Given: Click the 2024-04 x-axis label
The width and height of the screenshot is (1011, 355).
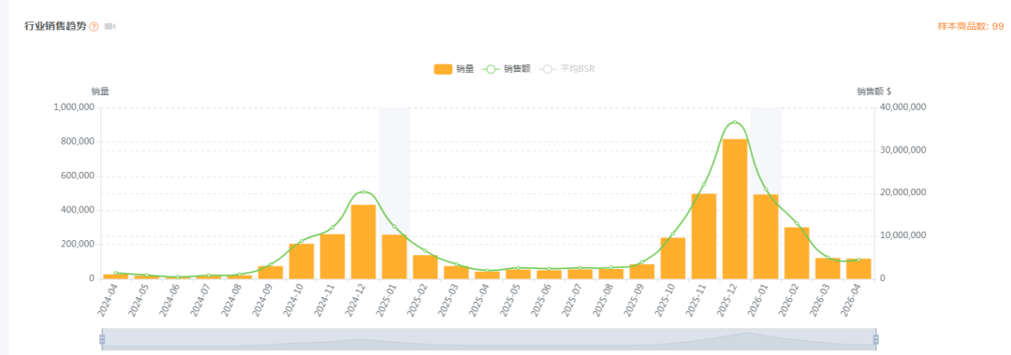Looking at the screenshot, I should coord(110,299).
